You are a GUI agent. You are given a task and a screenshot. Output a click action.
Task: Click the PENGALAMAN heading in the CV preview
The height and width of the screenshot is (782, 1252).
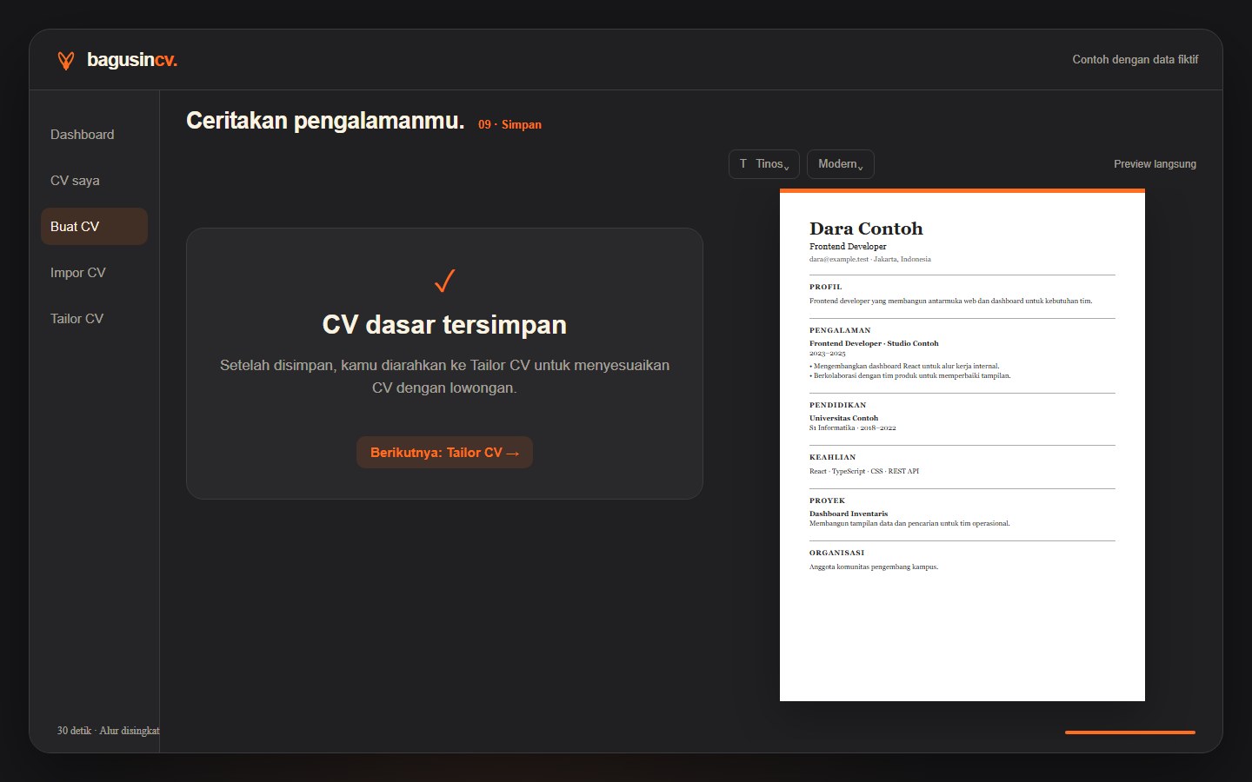840,330
